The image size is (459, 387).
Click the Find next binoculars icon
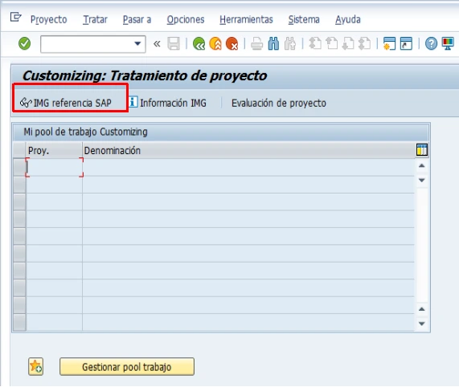tap(290, 44)
